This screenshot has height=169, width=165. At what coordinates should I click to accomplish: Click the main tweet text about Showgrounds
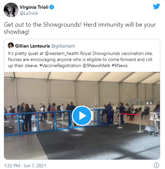pos(80,28)
